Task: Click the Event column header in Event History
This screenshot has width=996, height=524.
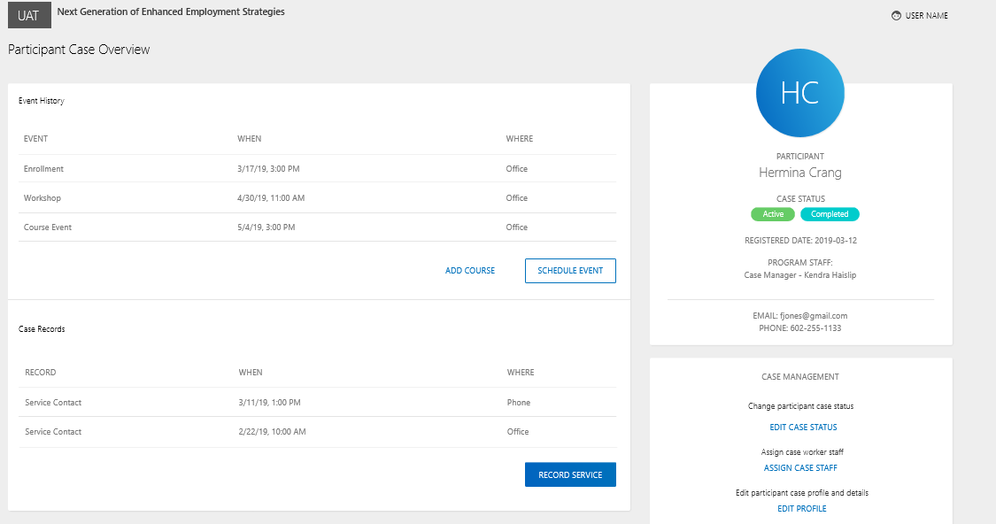Action: tap(36, 139)
